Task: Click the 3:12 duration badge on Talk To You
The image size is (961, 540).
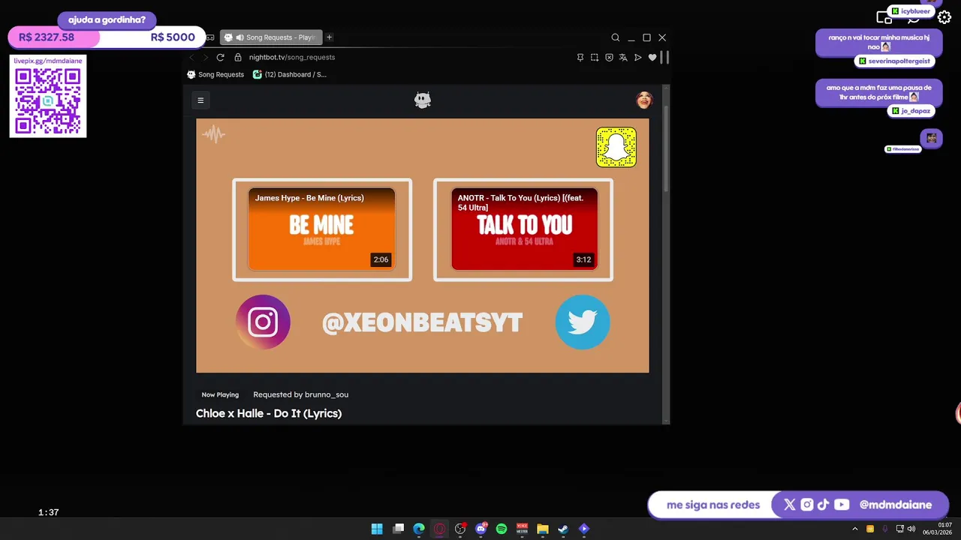Action: pos(583,259)
